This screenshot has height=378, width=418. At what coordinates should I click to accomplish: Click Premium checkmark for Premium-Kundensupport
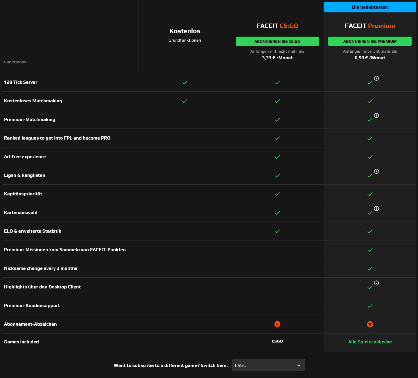click(x=370, y=306)
